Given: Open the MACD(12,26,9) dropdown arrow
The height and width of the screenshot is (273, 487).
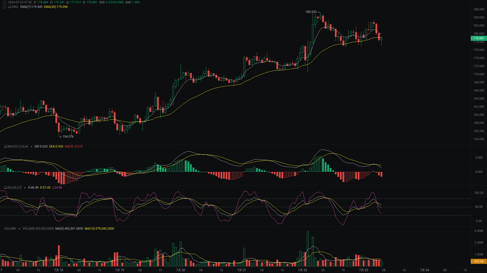Looking at the screenshot, I should (x=31, y=147).
